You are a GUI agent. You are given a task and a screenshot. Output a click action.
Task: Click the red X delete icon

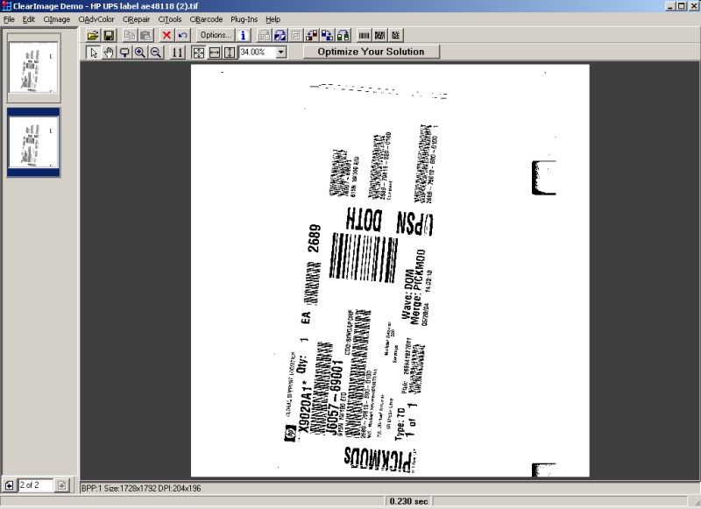point(166,35)
